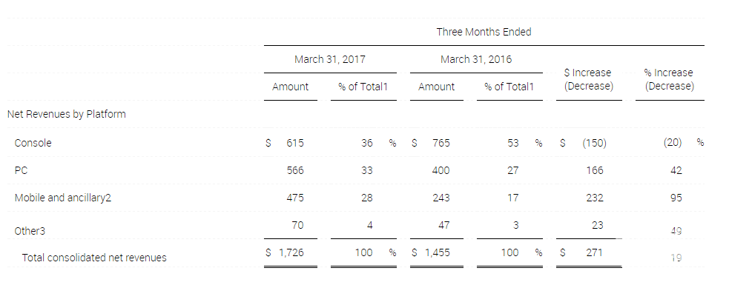Click the total 2017 amount 1,726
This screenshot has width=729, height=285.
pos(291,252)
